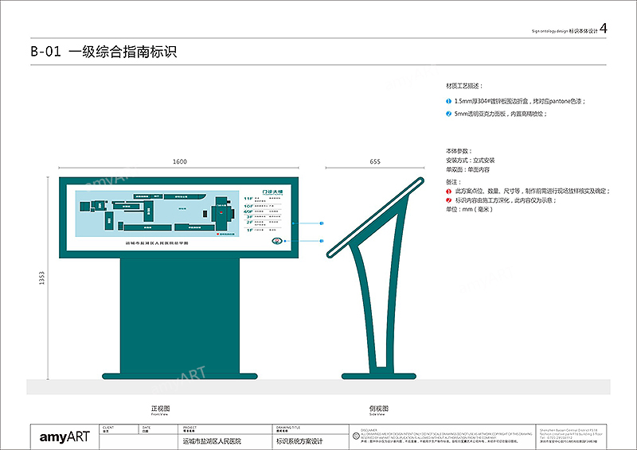
Task: Click the amyART logo in the title block
Action: pos(64,437)
